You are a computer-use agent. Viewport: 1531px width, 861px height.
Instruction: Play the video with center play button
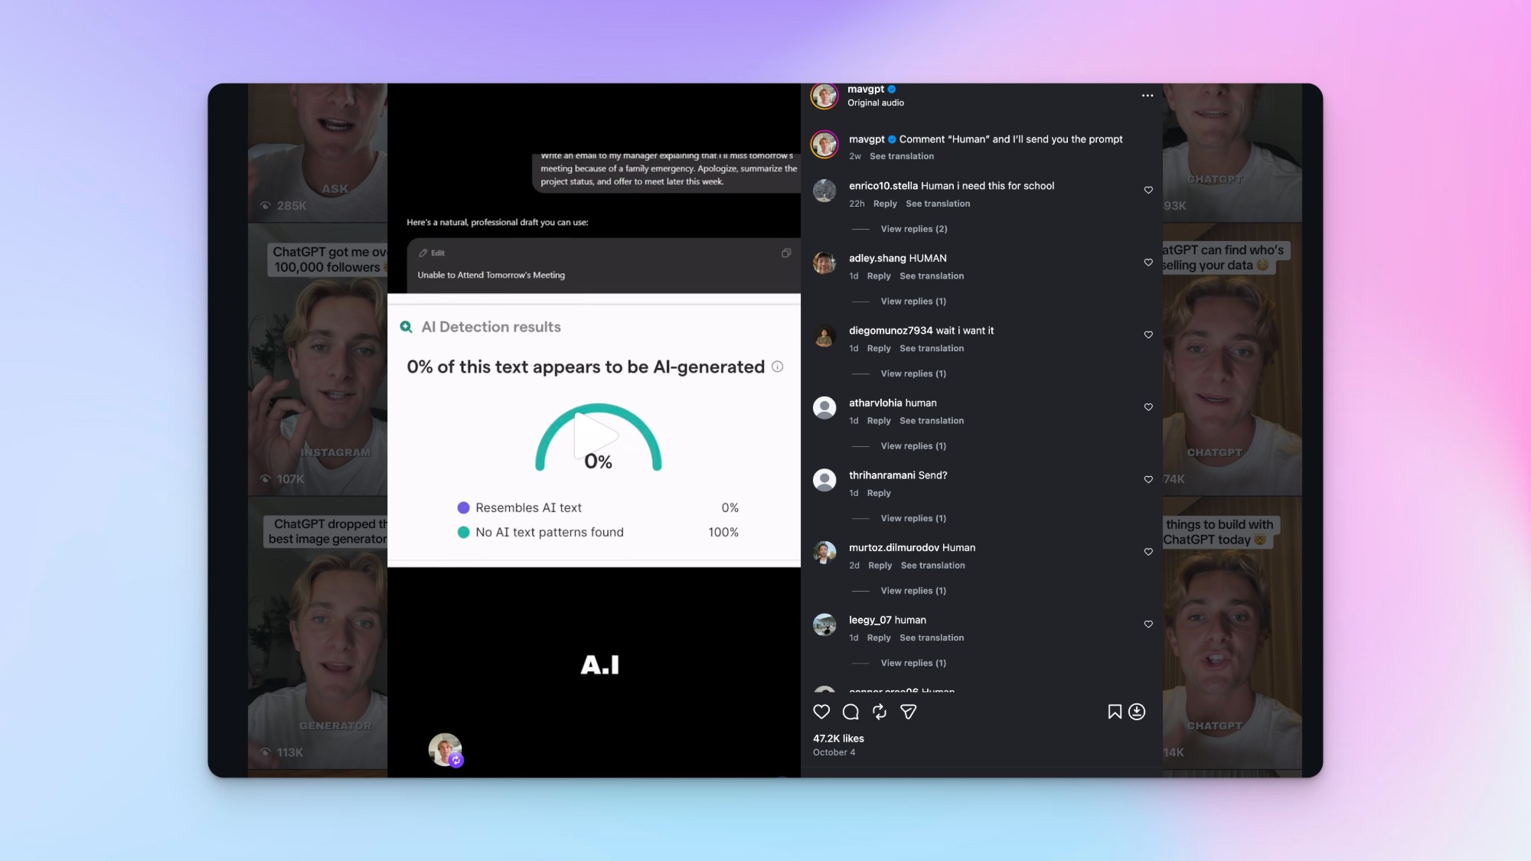click(x=596, y=435)
